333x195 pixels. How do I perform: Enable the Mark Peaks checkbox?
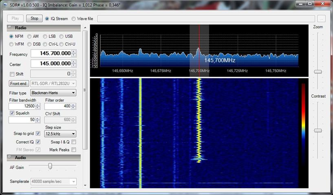tap(73, 150)
